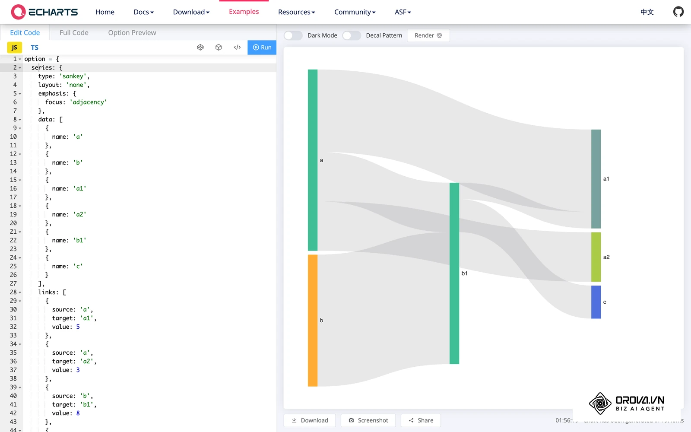Switch to the Full Code tab
The width and height of the screenshot is (691, 432).
74,32
